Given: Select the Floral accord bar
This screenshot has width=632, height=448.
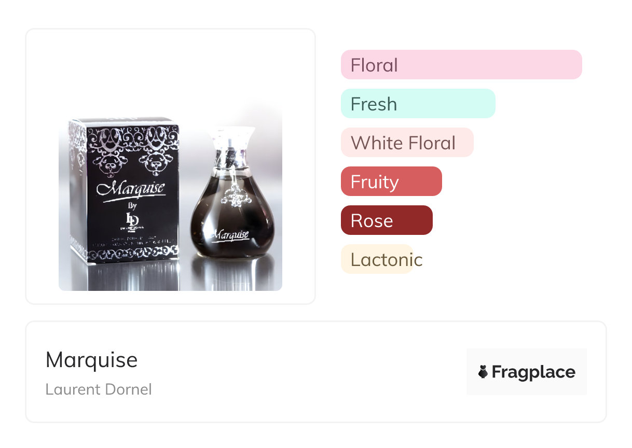Looking at the screenshot, I should pos(461,65).
